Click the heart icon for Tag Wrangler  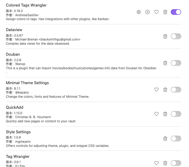coord(156,163)
